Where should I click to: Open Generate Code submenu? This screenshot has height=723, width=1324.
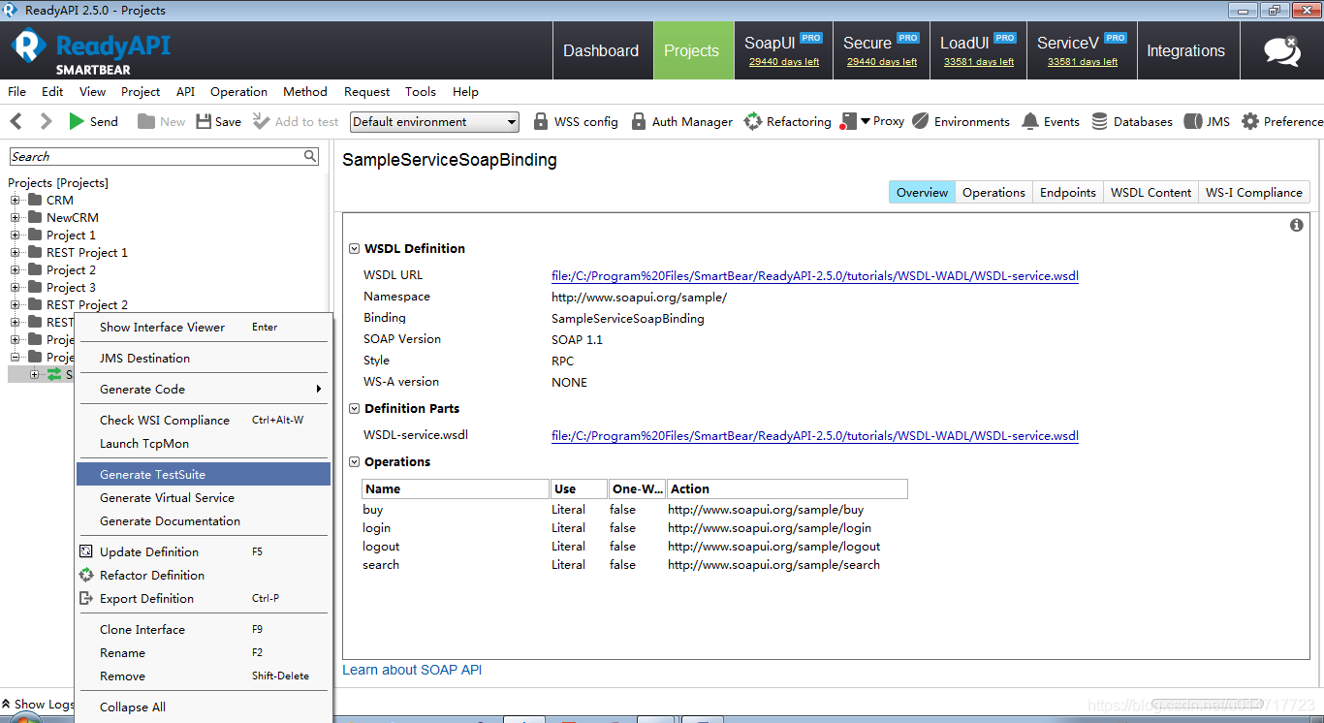click(204, 389)
